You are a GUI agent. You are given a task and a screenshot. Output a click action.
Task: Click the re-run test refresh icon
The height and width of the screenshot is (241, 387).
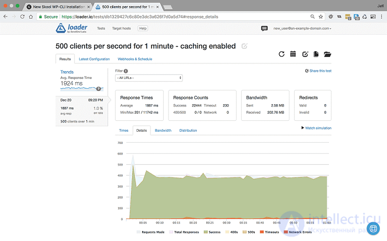pos(281,54)
